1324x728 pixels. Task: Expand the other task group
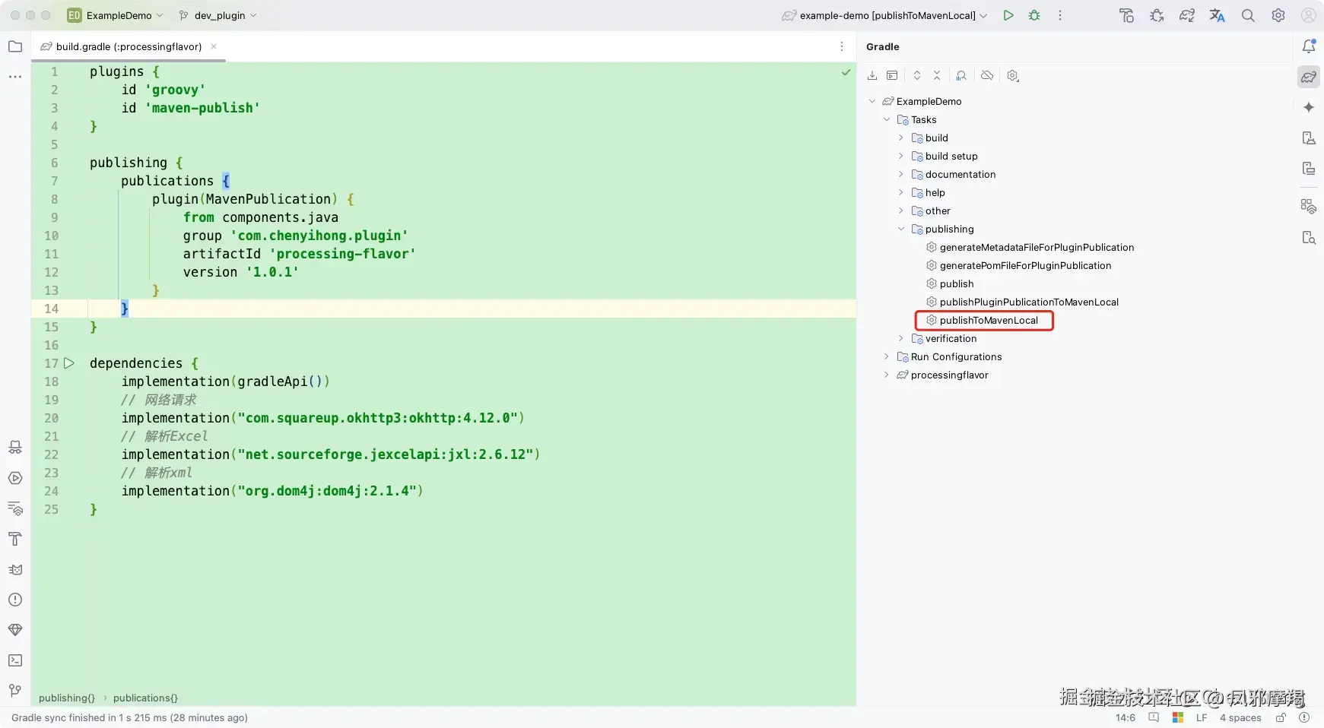(901, 210)
